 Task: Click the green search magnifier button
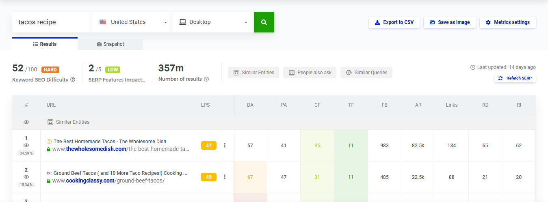point(264,22)
